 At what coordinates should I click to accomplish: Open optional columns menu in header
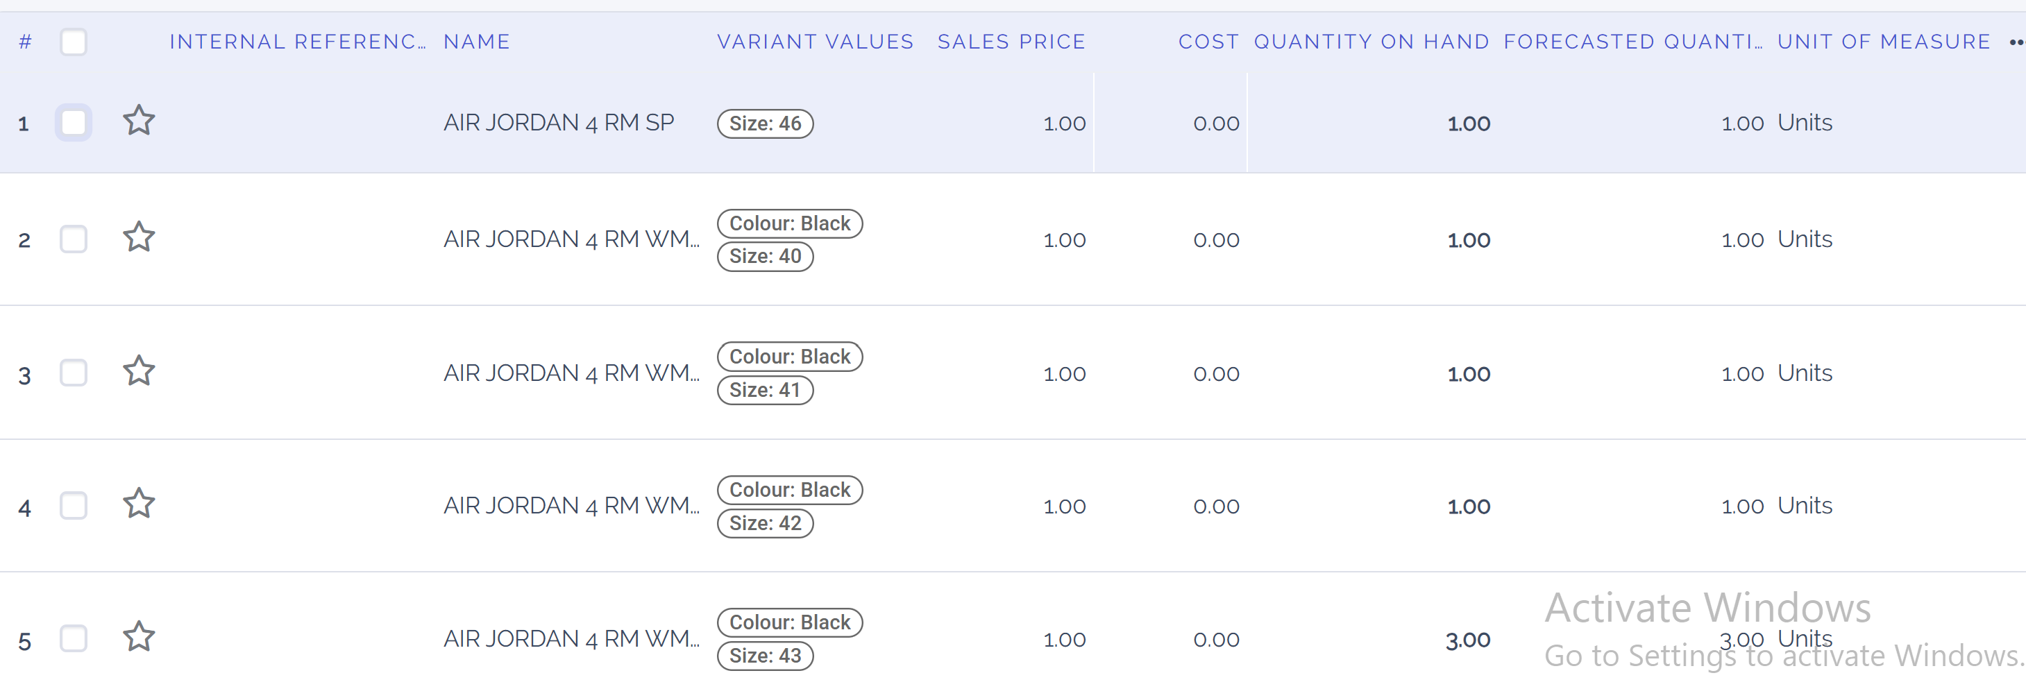click(2016, 42)
